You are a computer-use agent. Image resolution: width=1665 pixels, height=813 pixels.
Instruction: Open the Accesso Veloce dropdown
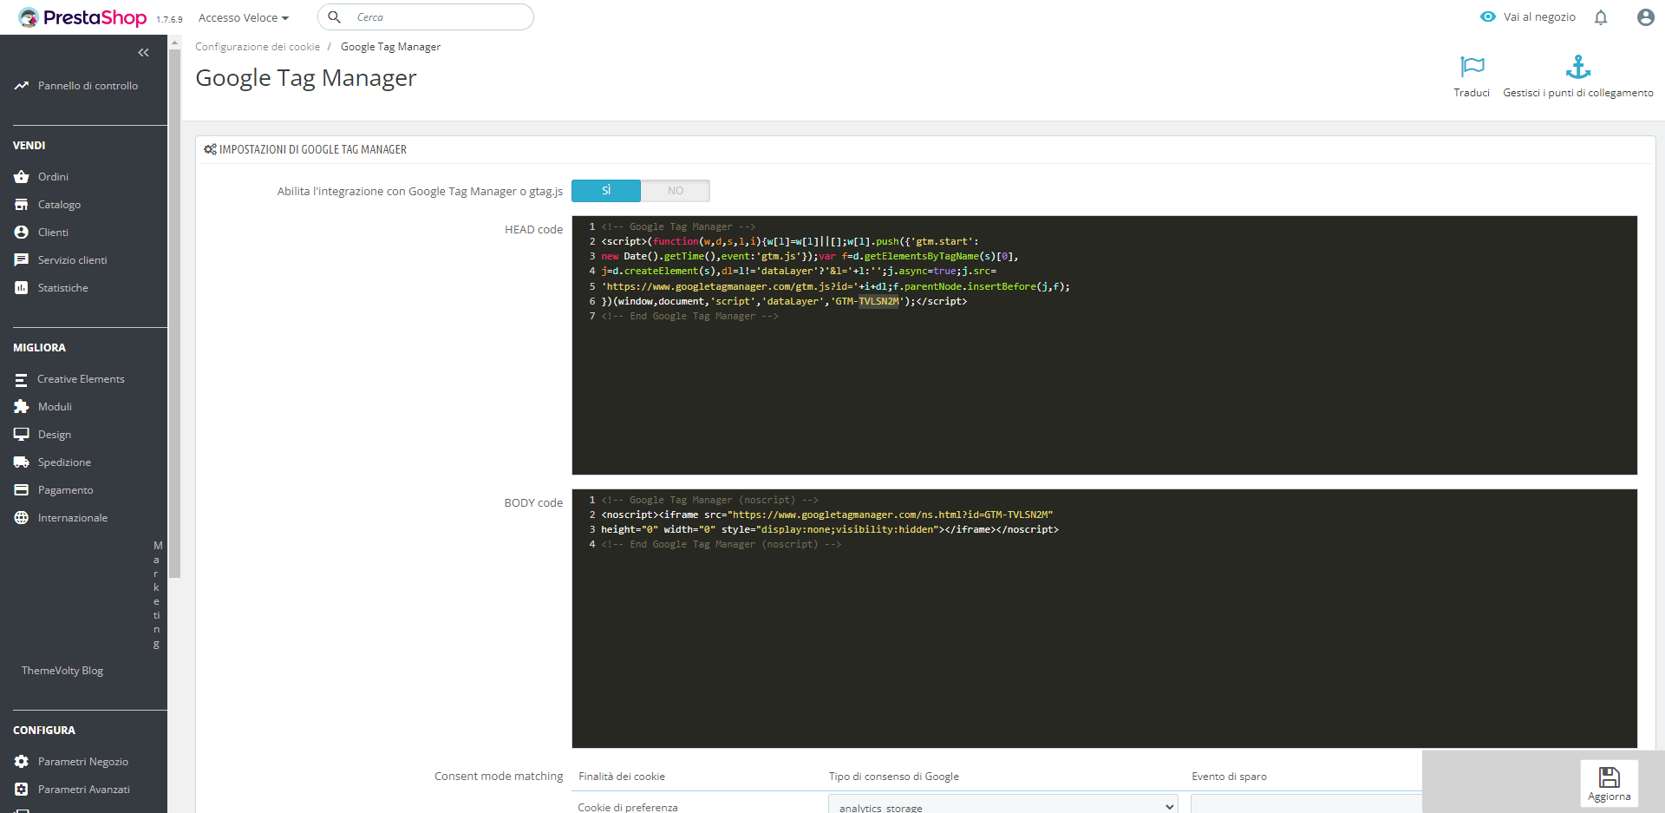tap(243, 17)
